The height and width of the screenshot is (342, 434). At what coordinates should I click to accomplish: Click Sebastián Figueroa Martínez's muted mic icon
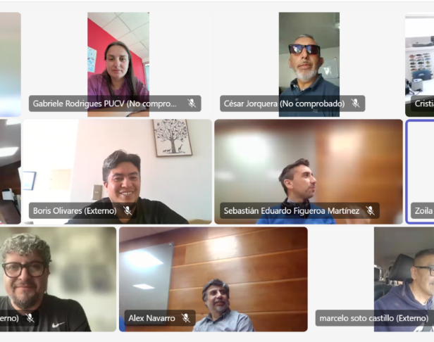tap(370, 210)
